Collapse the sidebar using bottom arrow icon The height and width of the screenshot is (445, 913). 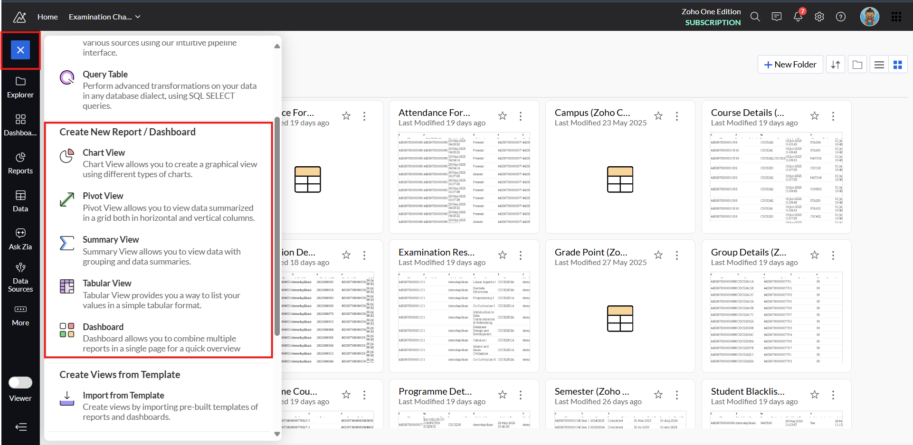[x=20, y=427]
